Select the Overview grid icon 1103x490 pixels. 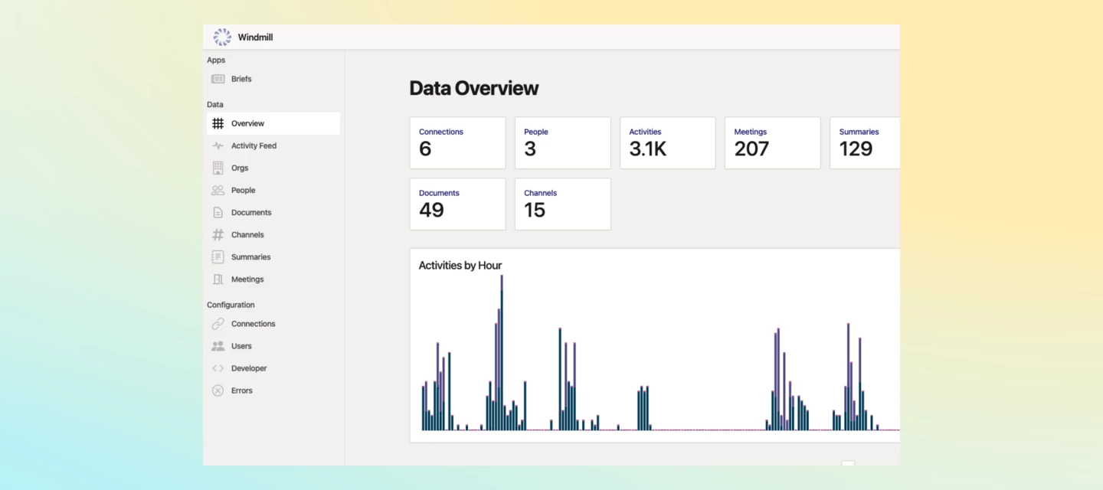(218, 123)
